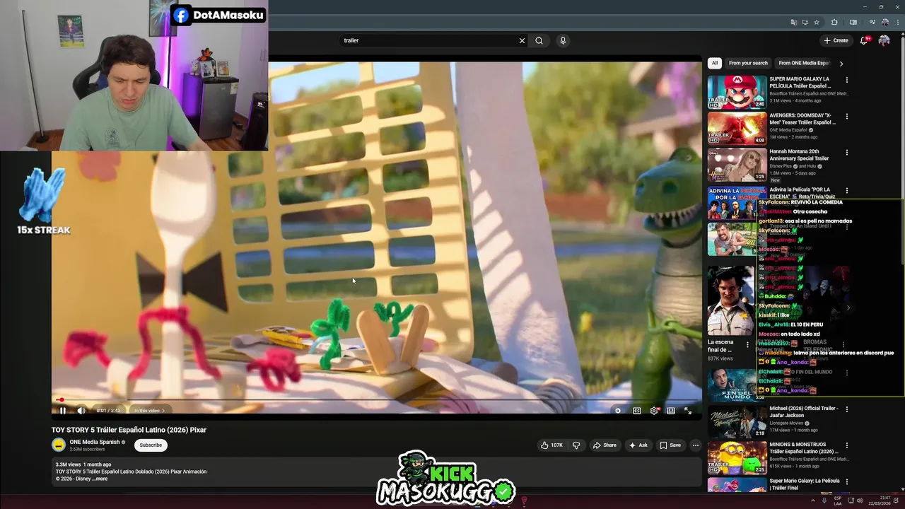
Task: Start voice search with the microphone
Action: [563, 40]
